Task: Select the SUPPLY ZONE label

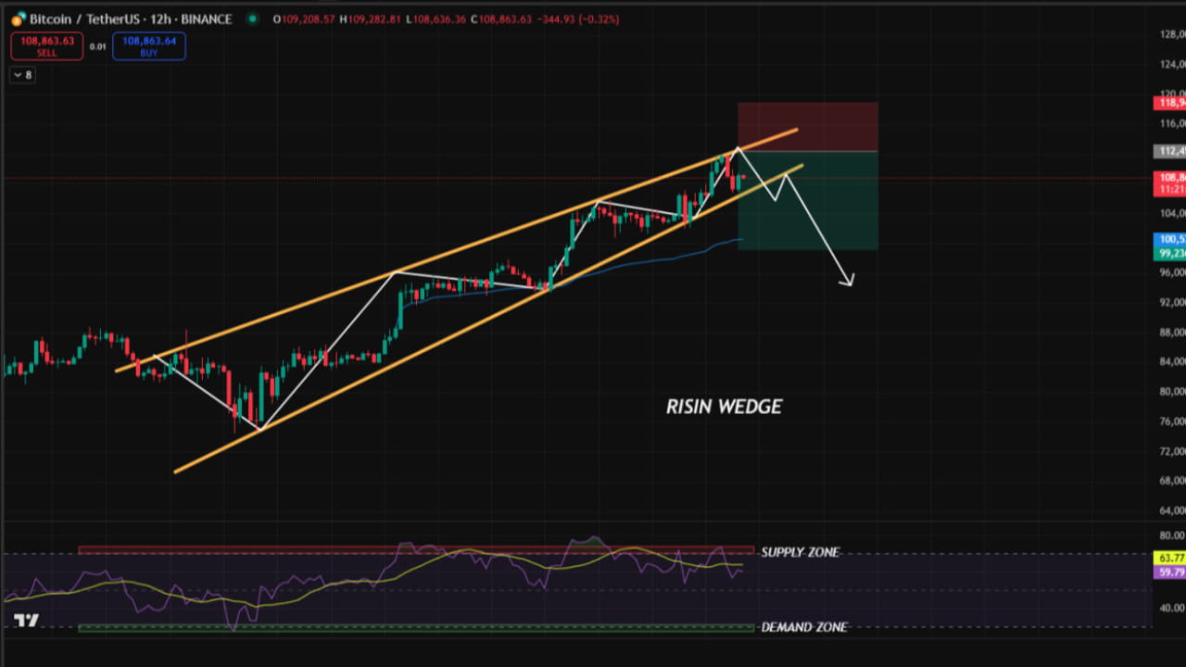Action: click(x=801, y=552)
